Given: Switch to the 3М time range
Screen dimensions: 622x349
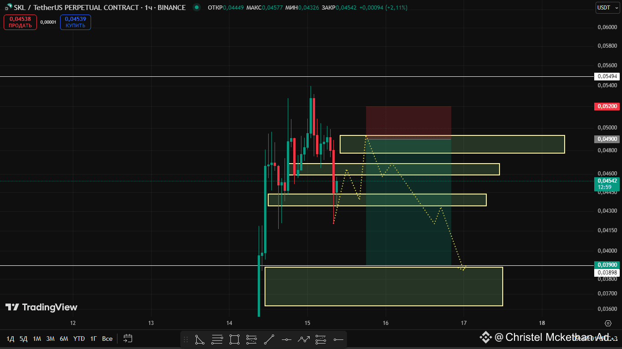Looking at the screenshot, I should pos(51,339).
